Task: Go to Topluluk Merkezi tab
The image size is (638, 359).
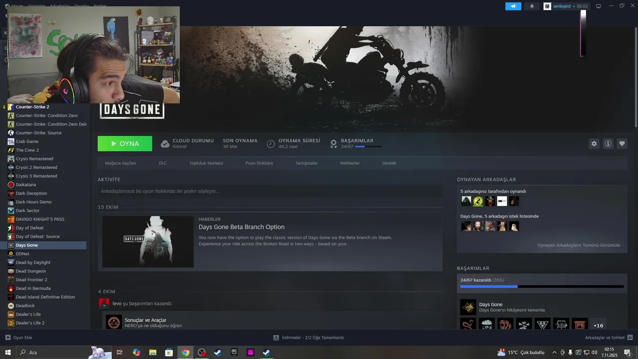Action: pos(206,163)
